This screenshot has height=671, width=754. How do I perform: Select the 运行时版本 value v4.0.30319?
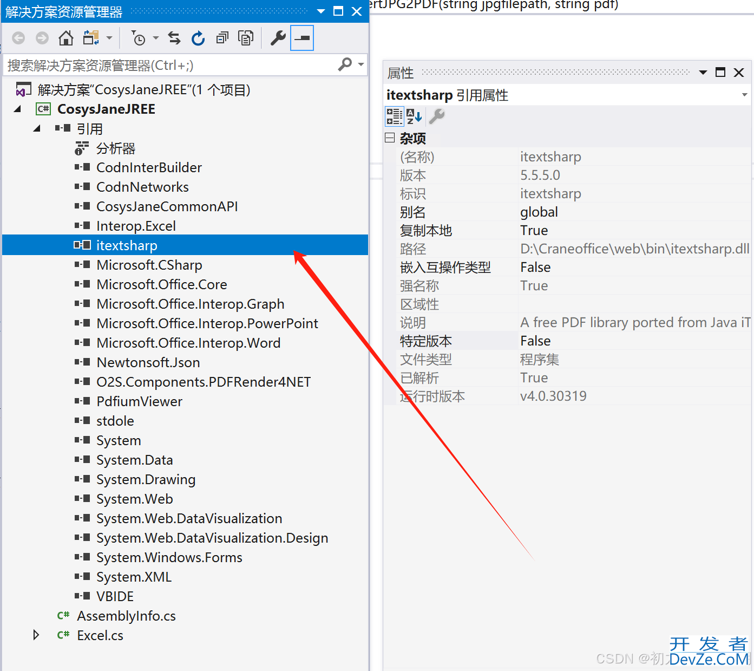[x=553, y=396]
